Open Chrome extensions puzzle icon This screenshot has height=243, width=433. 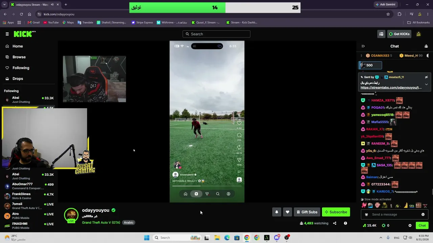pyautogui.click(x=400, y=14)
